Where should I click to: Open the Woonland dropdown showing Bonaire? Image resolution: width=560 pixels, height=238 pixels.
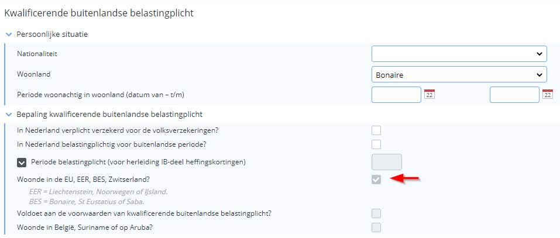click(459, 75)
